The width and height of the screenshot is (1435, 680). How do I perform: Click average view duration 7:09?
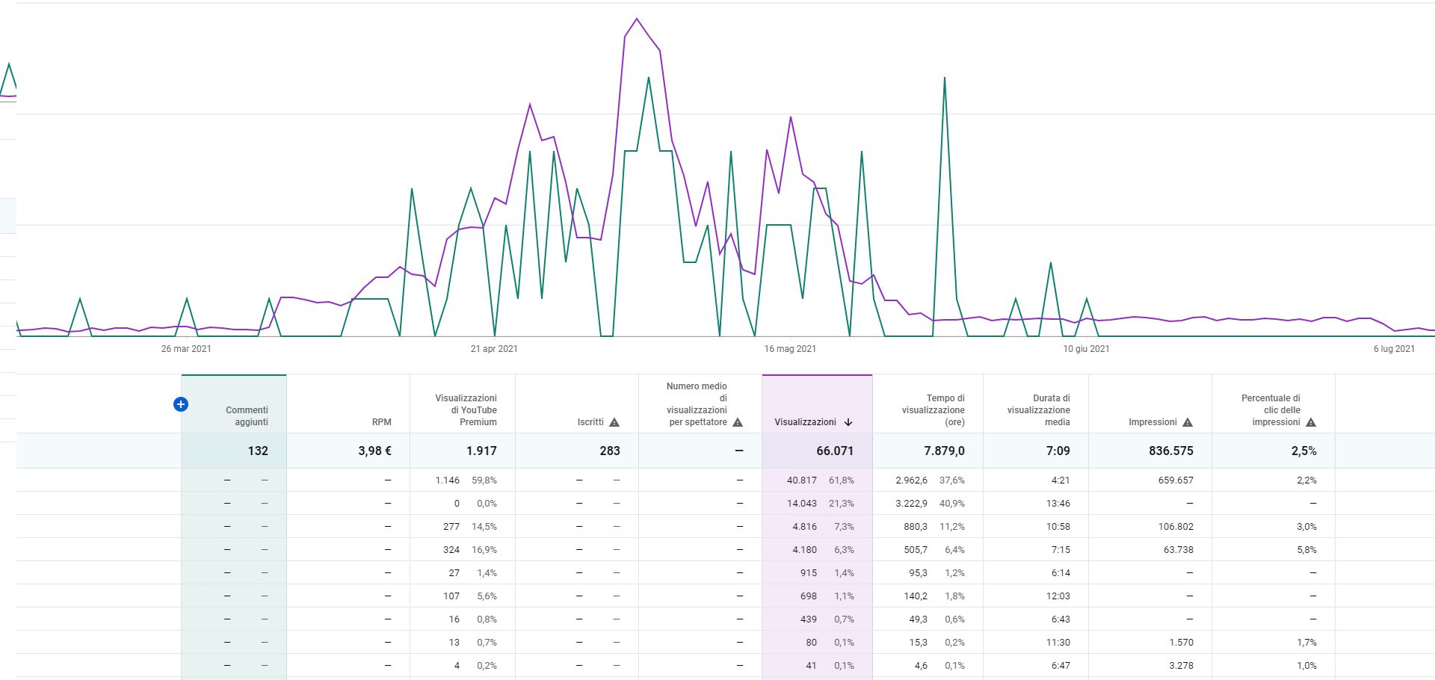coord(1058,451)
